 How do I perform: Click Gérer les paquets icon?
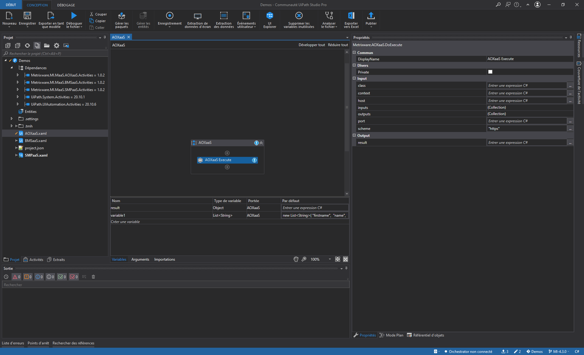[x=122, y=16]
